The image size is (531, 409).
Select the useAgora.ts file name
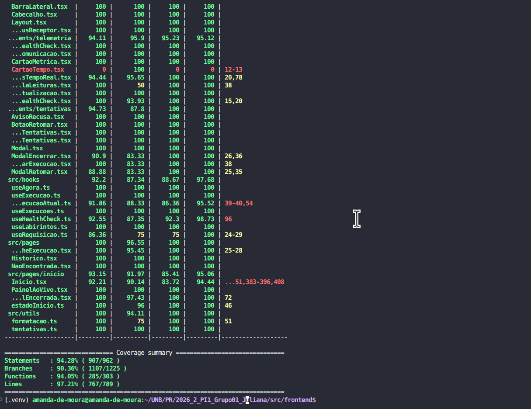pyautogui.click(x=31, y=187)
